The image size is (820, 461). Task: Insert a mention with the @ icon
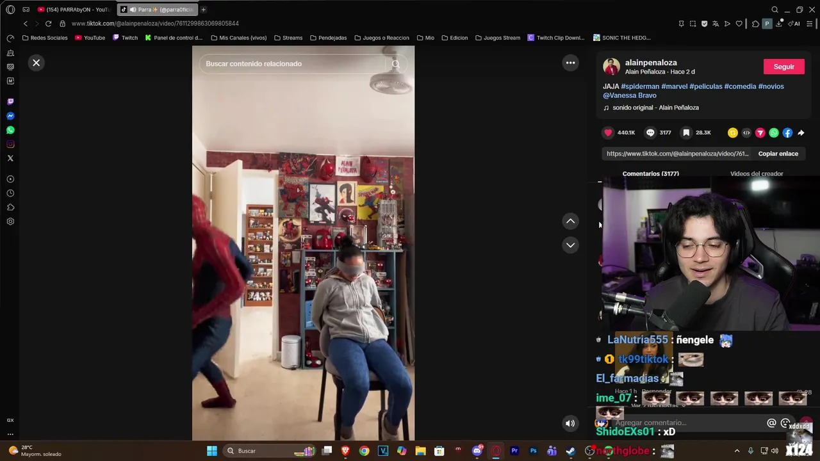coord(771,423)
